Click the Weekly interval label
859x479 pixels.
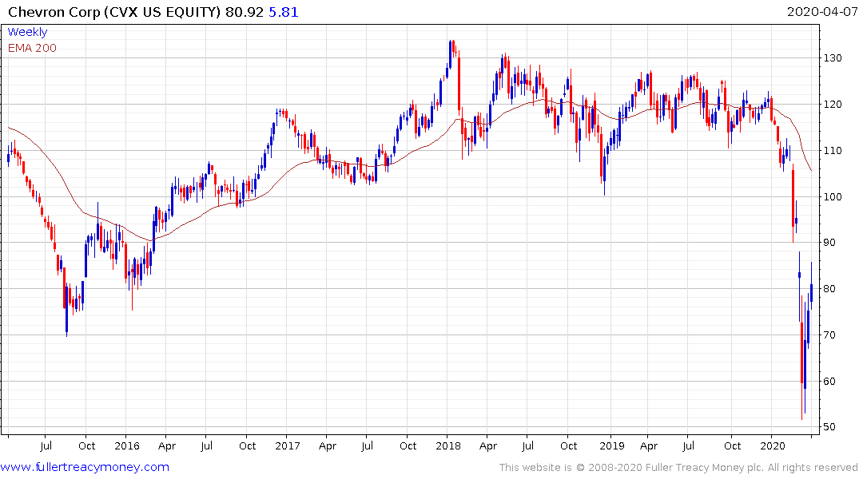27,32
